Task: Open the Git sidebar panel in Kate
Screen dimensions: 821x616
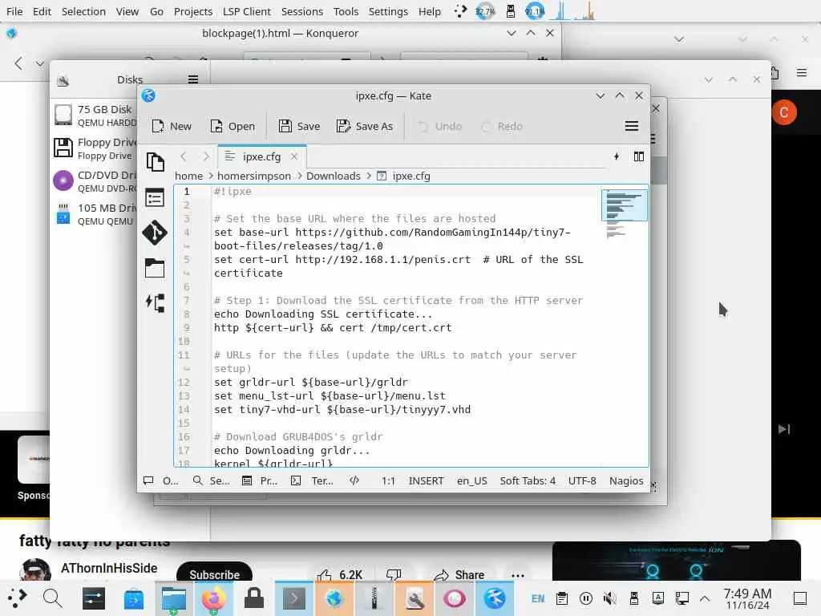Action: 155,233
